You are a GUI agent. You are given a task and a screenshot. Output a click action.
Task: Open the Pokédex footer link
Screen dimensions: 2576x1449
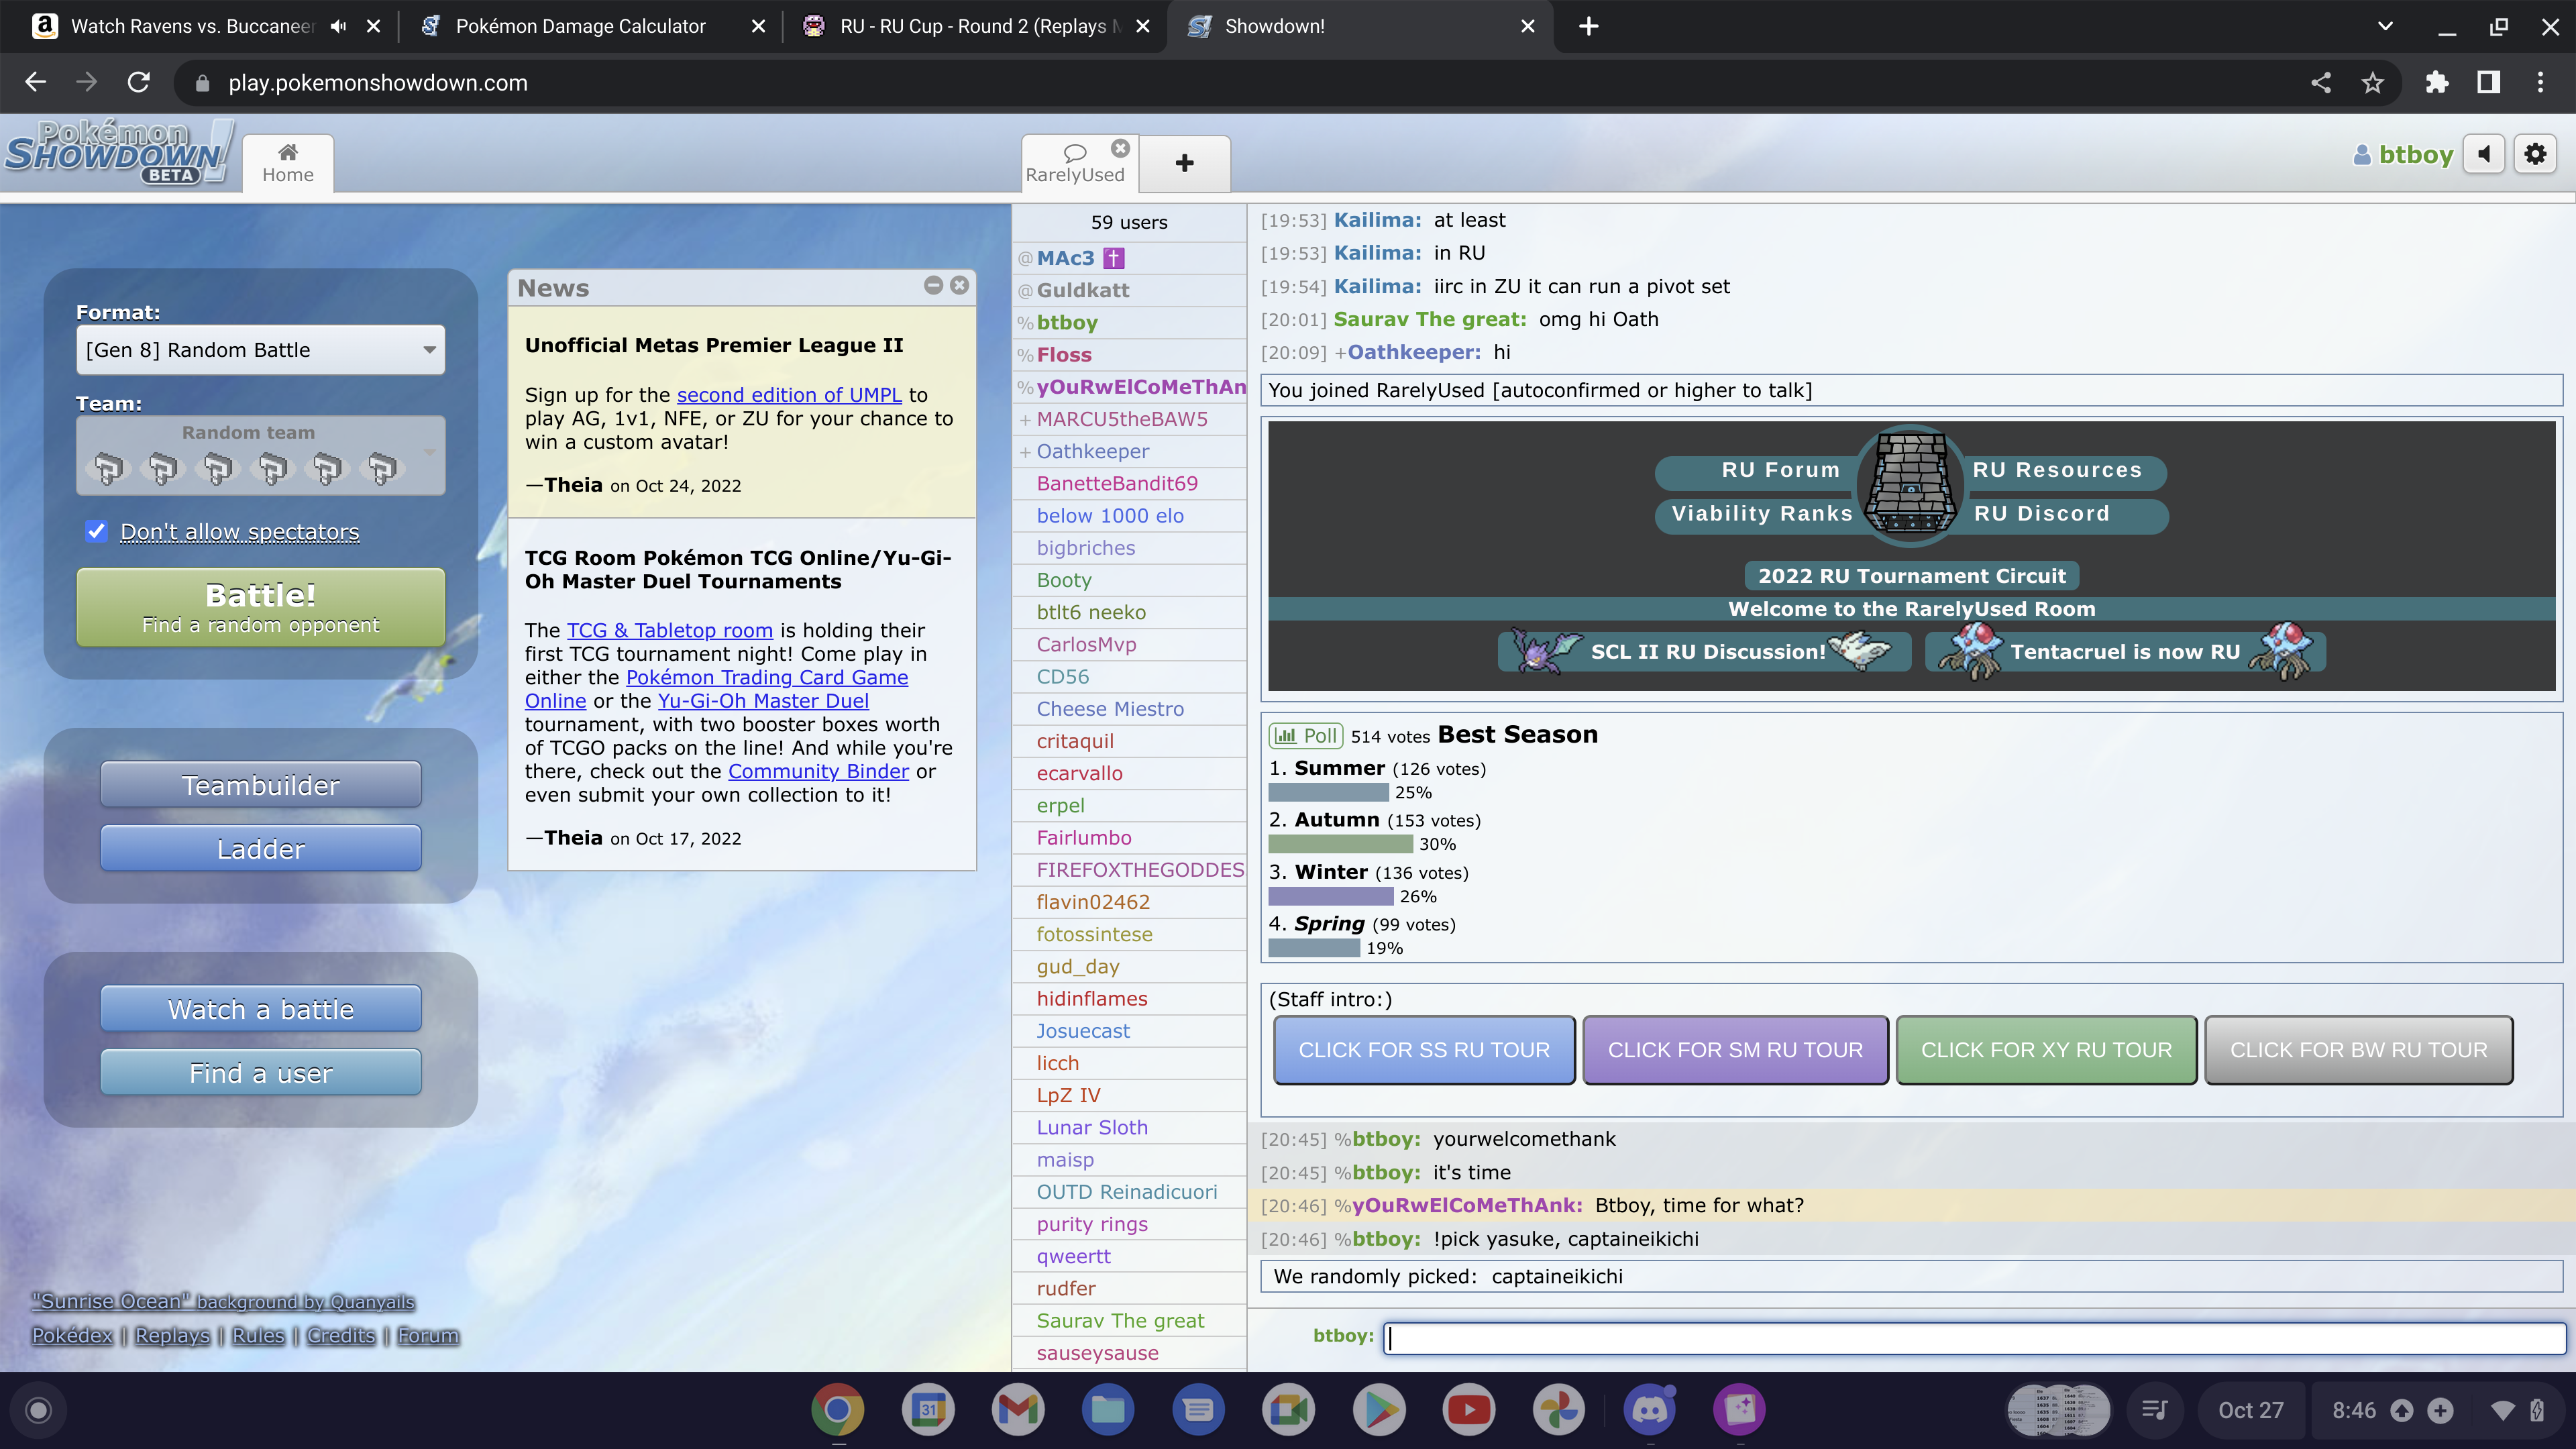(72, 1336)
